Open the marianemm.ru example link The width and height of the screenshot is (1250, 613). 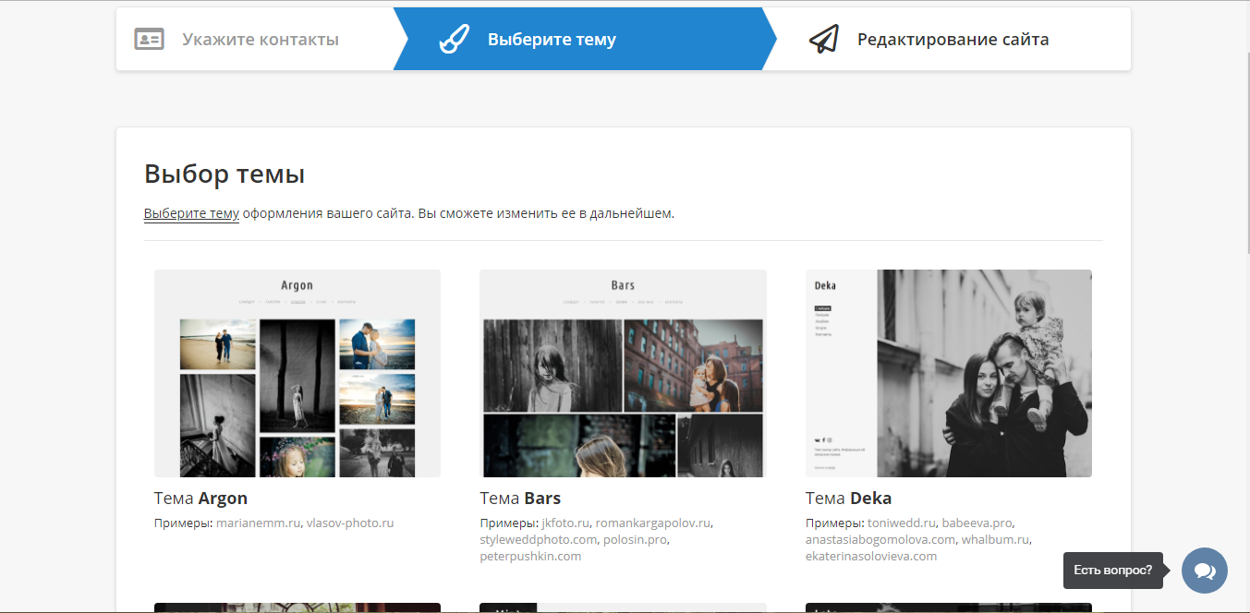pos(259,523)
